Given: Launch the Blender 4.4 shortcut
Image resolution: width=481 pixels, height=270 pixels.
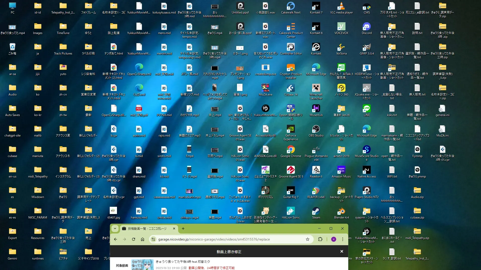Looking at the screenshot, I should 341,211.
